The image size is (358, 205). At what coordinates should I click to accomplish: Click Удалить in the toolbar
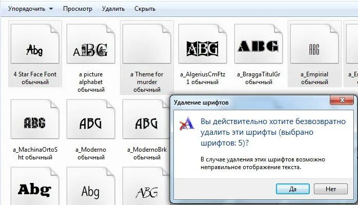[113, 9]
